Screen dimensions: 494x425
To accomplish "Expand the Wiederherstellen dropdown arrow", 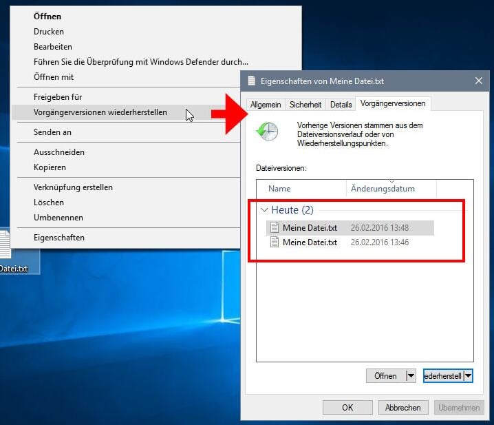I will click(x=468, y=376).
